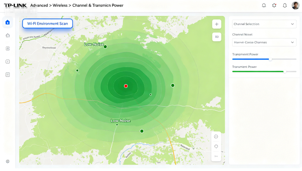
Task: Select small marker southeast of red dot
Action: 151,95
